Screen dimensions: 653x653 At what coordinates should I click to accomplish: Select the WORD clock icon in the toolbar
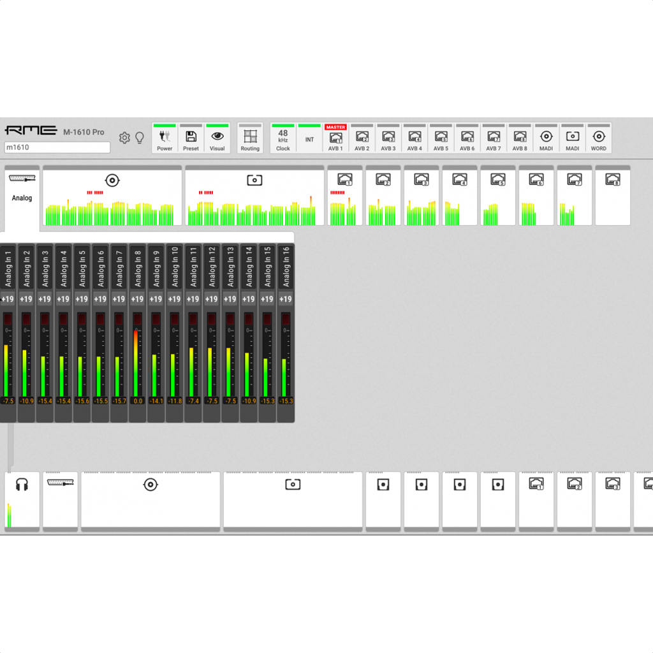pos(599,138)
